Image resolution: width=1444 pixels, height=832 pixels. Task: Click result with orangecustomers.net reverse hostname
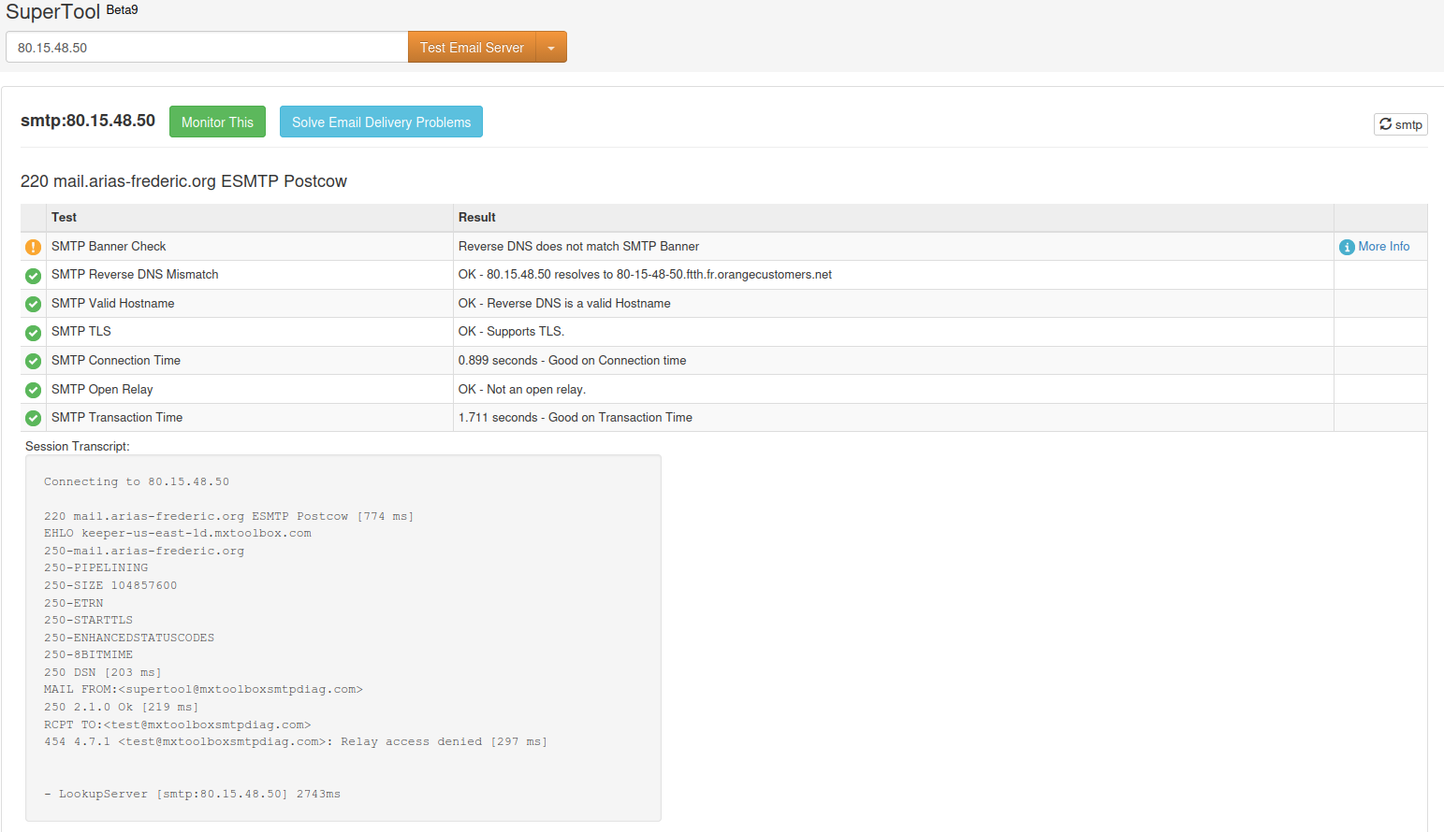tap(645, 274)
